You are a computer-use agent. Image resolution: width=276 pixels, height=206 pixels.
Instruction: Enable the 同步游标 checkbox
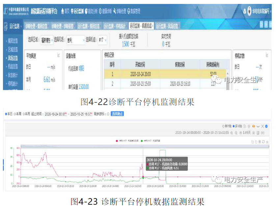pos(109,114)
